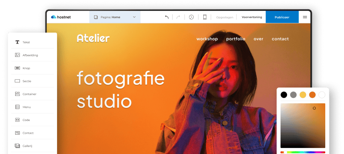Select the Code element icon

[17, 120]
